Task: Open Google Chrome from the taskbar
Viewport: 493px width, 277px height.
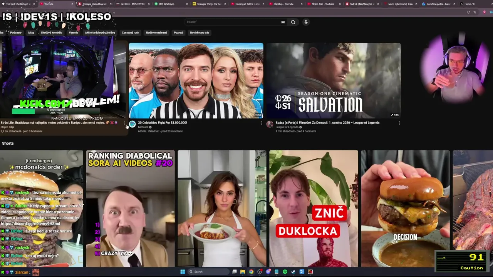Action: (x=251, y=272)
